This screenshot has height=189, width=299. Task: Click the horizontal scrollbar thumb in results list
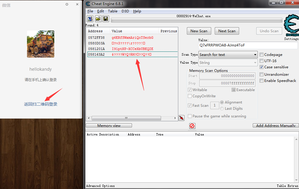(126, 118)
